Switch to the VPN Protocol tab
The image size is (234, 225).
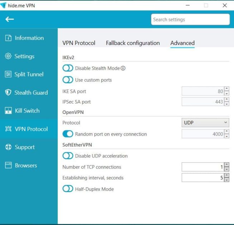[79, 43]
